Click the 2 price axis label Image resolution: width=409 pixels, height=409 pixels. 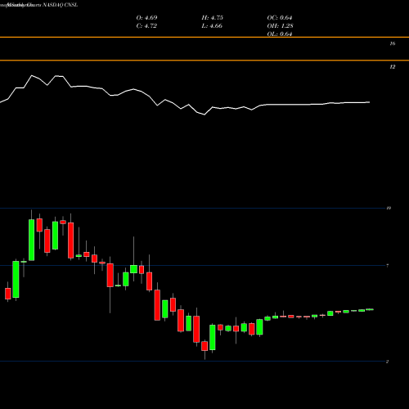(388, 362)
